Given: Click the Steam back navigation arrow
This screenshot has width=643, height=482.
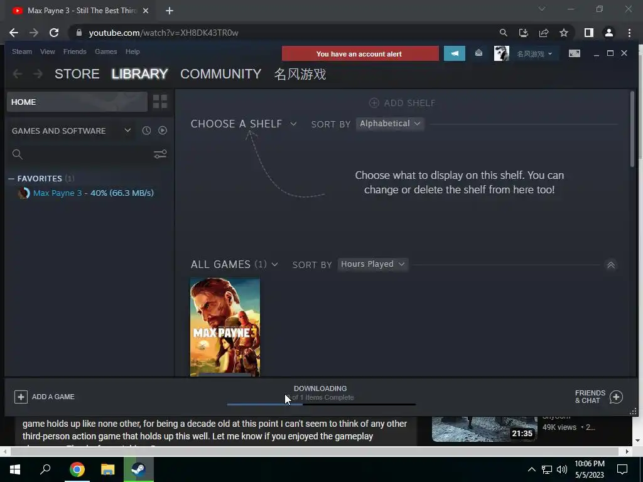Looking at the screenshot, I should pos(17,74).
